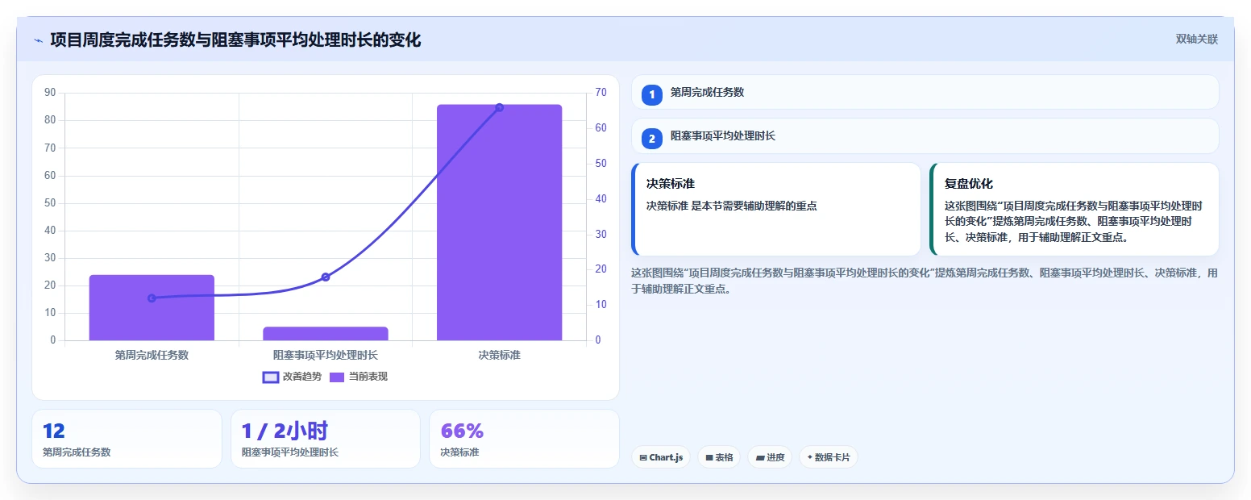Click the 当前表现 purple legend swatch
The height and width of the screenshot is (500, 1251).
point(337,377)
